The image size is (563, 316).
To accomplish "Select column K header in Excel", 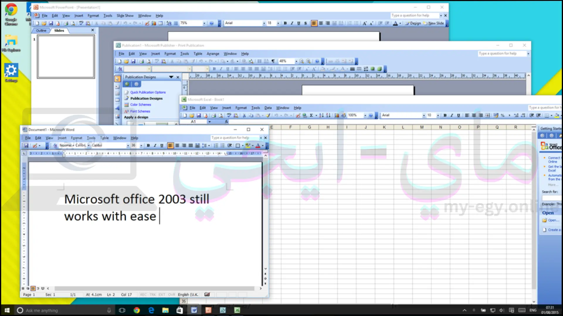I will [x=384, y=127].
